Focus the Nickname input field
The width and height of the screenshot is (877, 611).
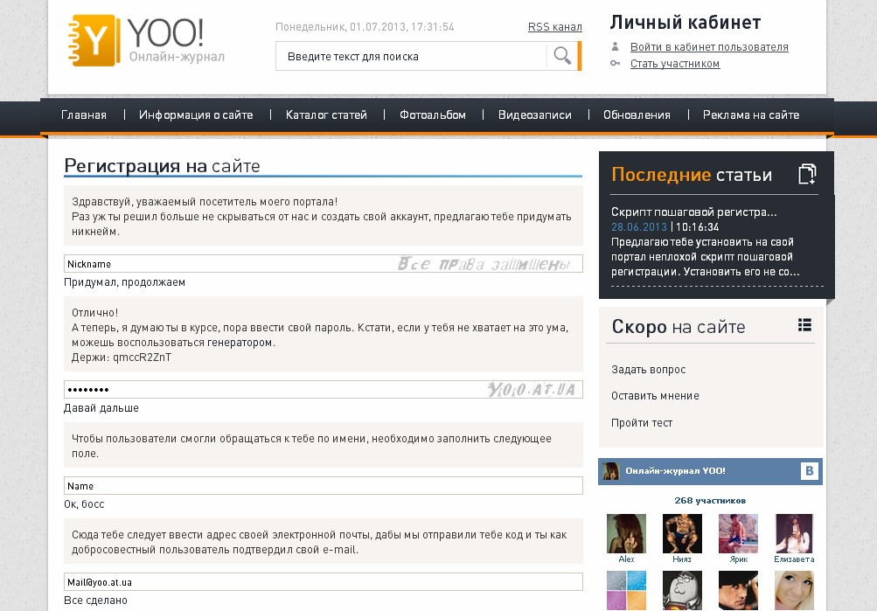point(227,264)
